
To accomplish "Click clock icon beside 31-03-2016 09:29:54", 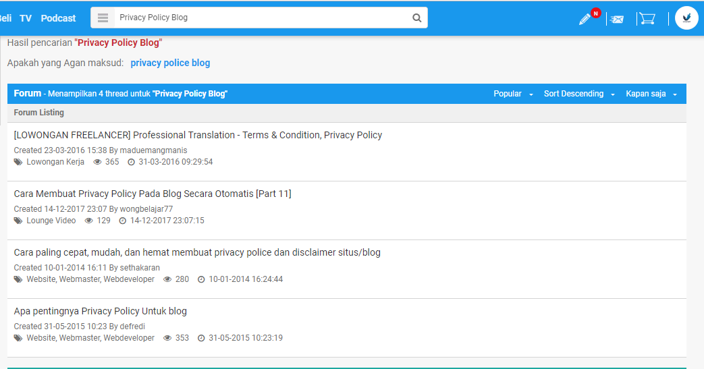I will click(131, 162).
